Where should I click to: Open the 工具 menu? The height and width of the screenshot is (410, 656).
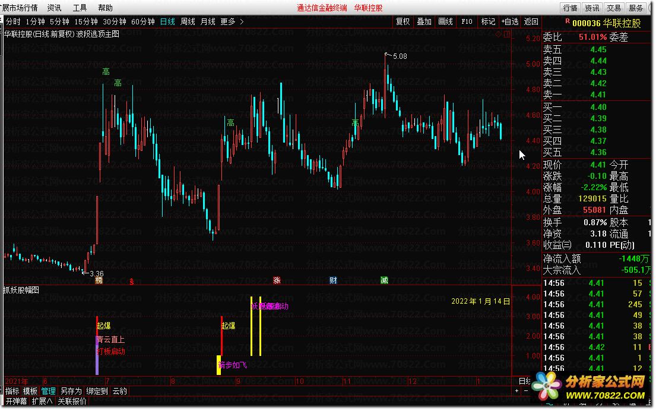[x=80, y=8]
